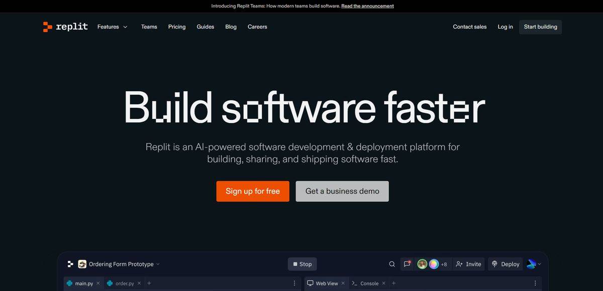Stop the running program
Screen dimensions: 603x291
[303, 264]
